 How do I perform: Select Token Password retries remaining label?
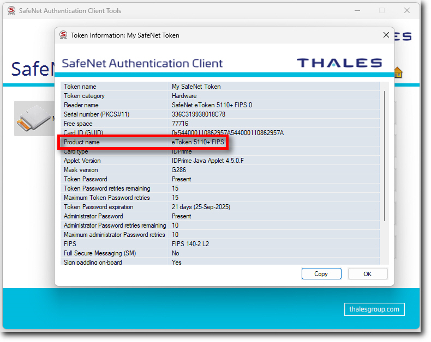point(107,188)
